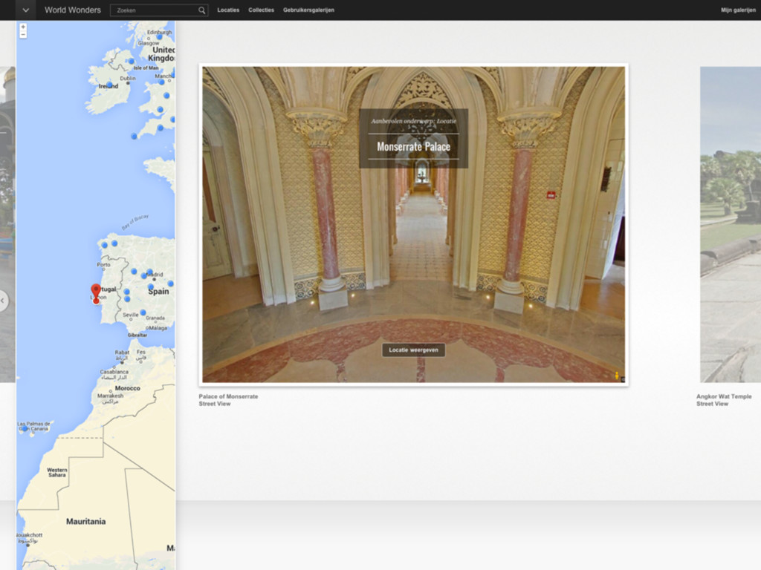This screenshot has height=570, width=761.
Task: Zoom in the map with plus button
Action: coord(23,27)
